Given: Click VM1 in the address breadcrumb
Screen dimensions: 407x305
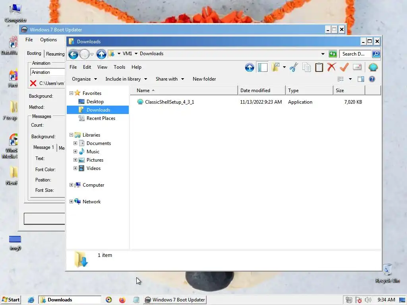Looking at the screenshot, I should pos(127,54).
